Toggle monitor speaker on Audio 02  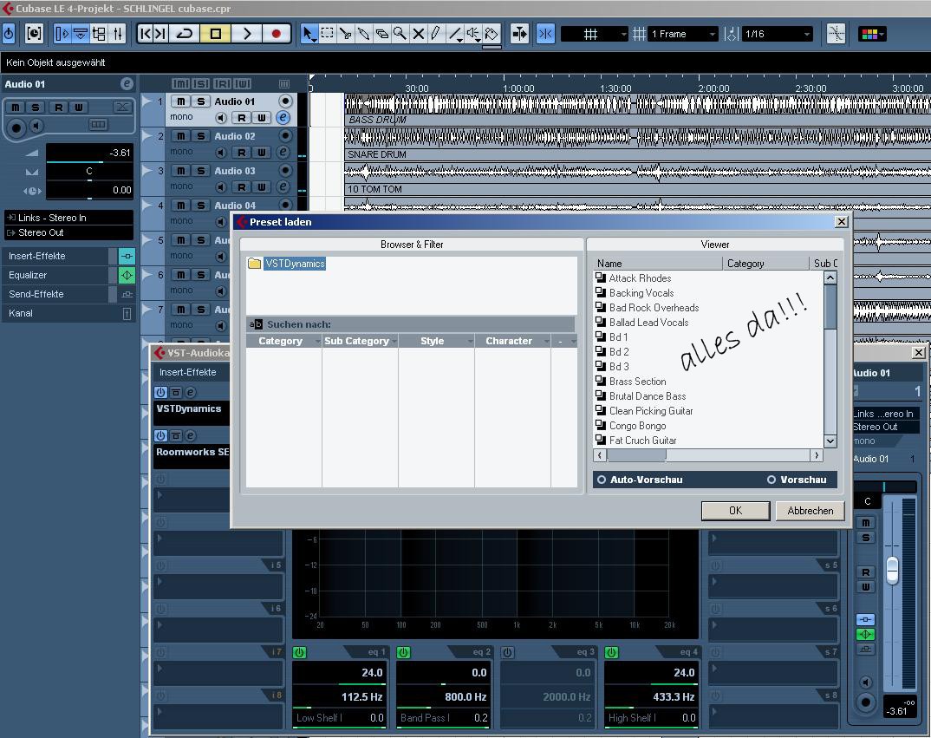click(x=221, y=153)
